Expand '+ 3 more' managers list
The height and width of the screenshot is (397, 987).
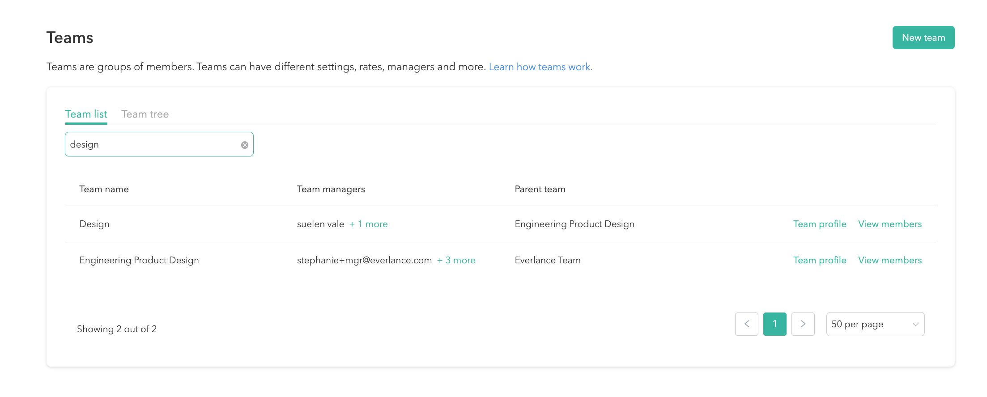456,260
